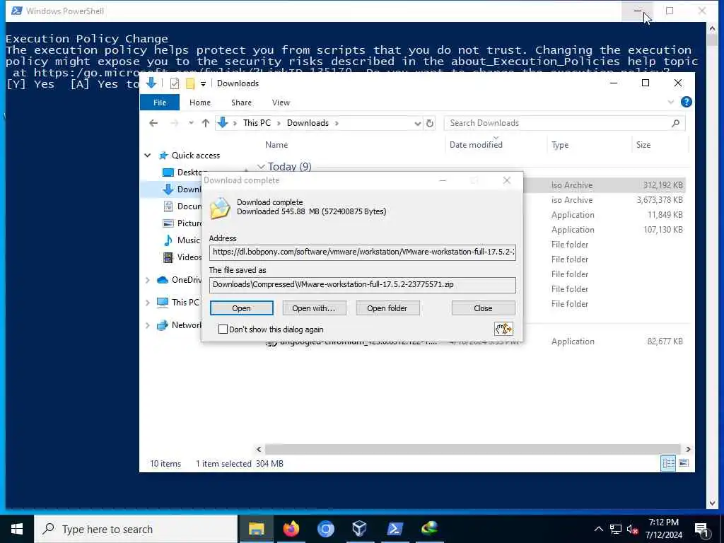The width and height of the screenshot is (724, 543).
Task: Select Downloads in the address breadcrumb
Action: click(308, 123)
